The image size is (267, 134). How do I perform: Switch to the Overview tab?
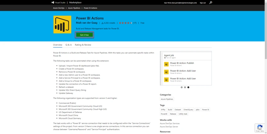57,45
